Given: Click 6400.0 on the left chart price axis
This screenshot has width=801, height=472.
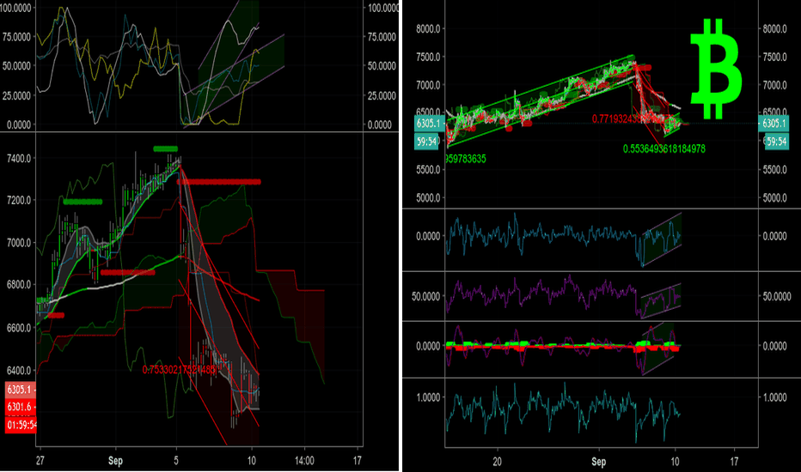Looking at the screenshot, I should pyautogui.click(x=19, y=370).
